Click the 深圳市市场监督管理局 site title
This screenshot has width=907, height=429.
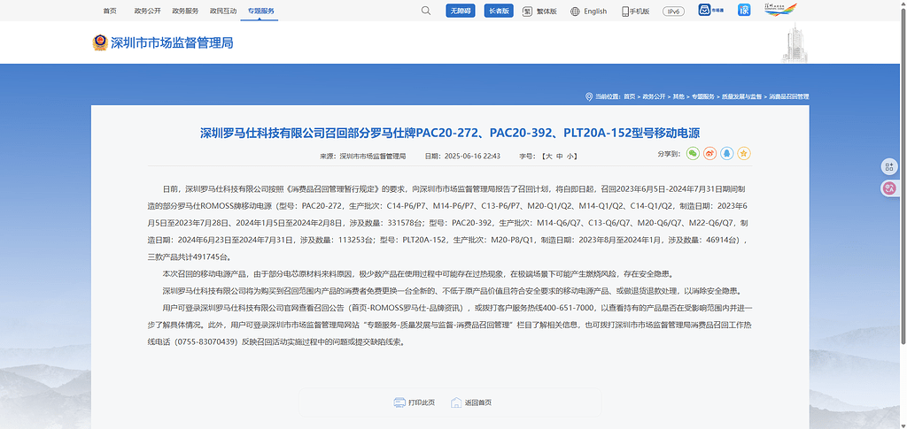point(172,42)
